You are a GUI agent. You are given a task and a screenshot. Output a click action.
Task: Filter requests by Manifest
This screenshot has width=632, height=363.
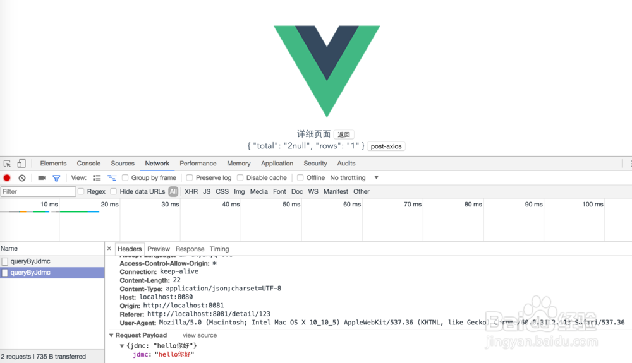[x=336, y=191]
